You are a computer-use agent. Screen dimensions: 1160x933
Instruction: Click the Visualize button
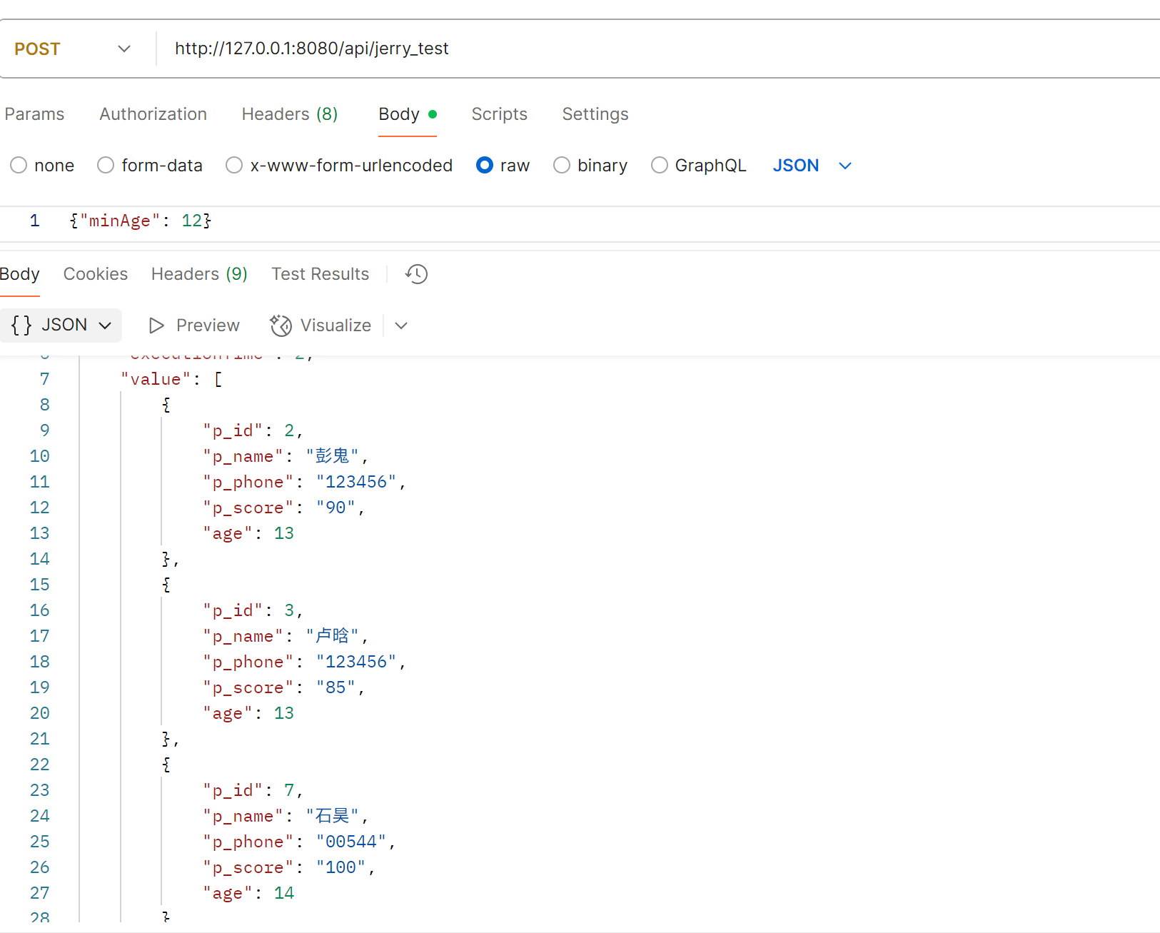coord(321,326)
